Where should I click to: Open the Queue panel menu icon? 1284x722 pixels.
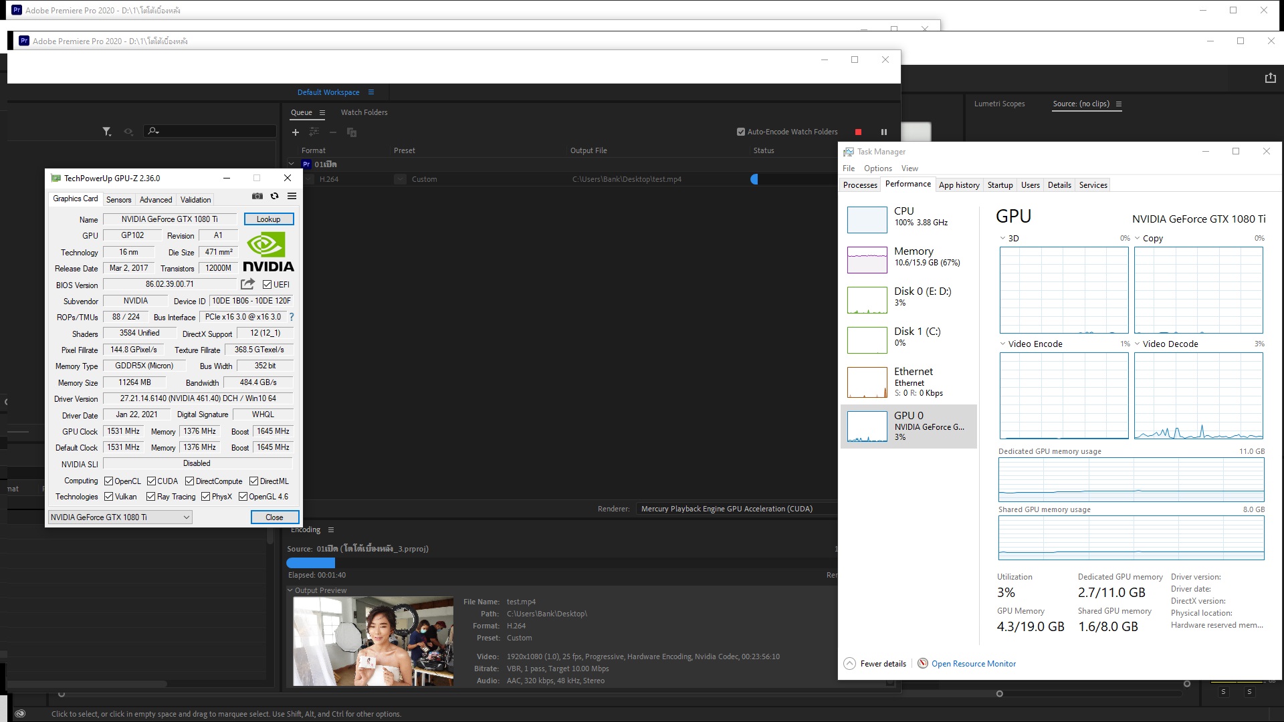[x=322, y=112]
